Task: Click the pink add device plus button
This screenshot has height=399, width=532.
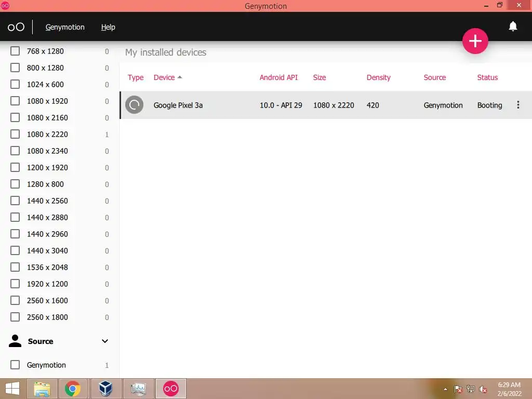Action: click(475, 41)
